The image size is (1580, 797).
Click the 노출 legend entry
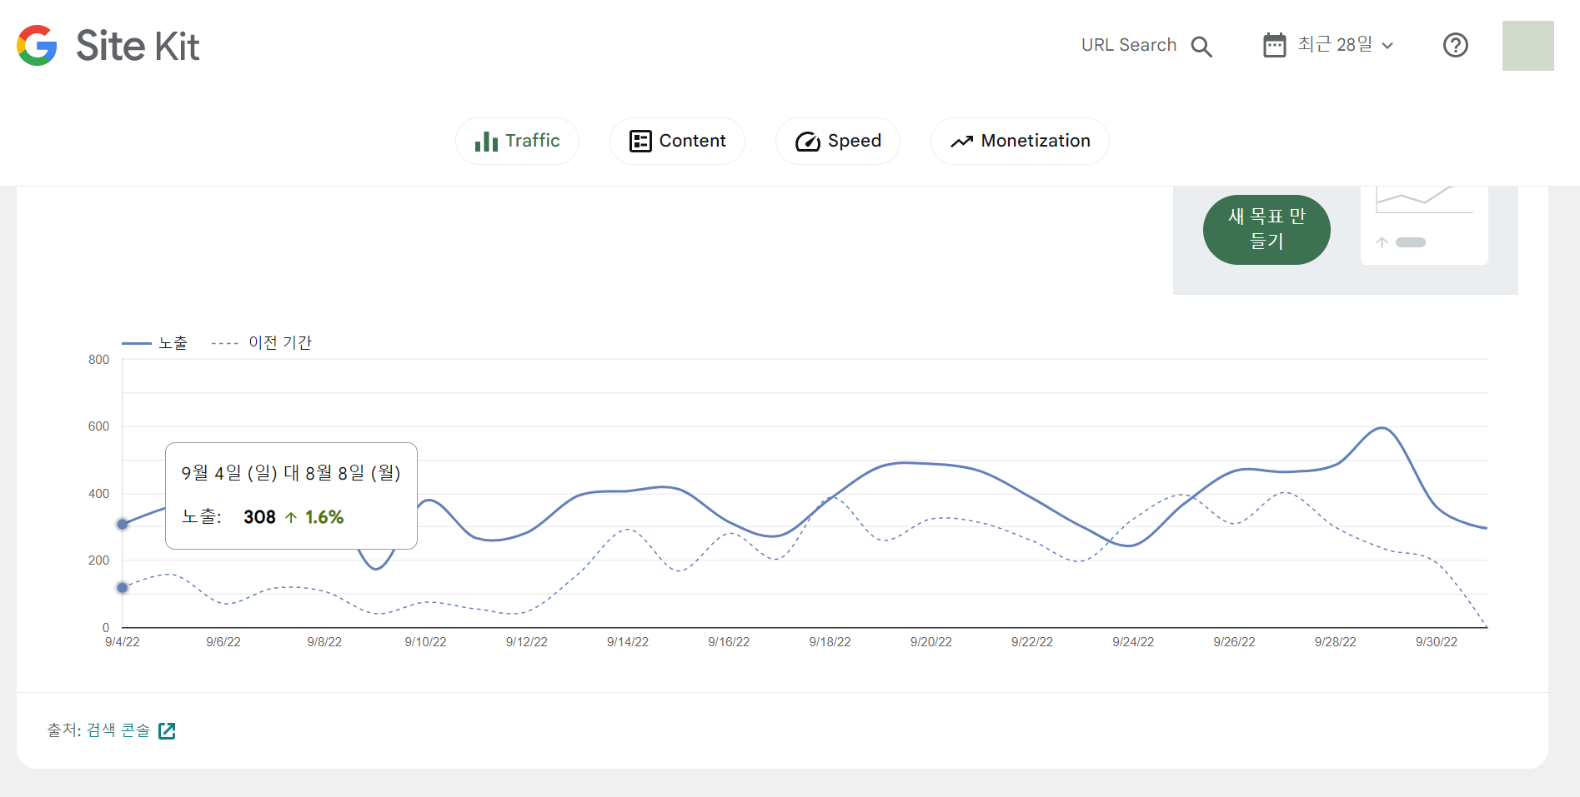coord(155,342)
